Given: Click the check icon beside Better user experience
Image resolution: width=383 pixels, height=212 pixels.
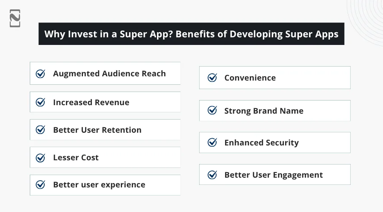Looking at the screenshot, I should [40, 185].
